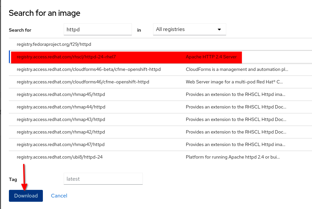Click Platform for running Apache httpd description

[x=233, y=157]
